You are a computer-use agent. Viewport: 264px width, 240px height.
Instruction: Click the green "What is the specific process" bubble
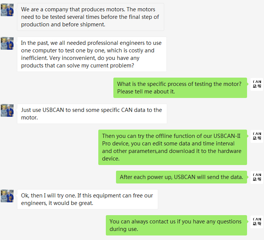pyautogui.click(x=180, y=88)
